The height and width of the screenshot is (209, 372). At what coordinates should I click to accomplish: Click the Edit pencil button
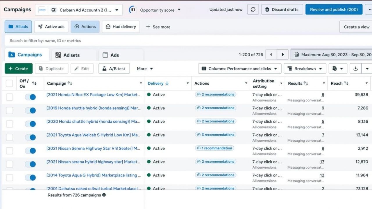pyautogui.click(x=82, y=69)
